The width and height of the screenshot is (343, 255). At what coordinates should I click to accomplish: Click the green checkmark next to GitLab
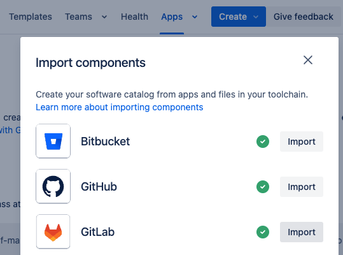[263, 232]
